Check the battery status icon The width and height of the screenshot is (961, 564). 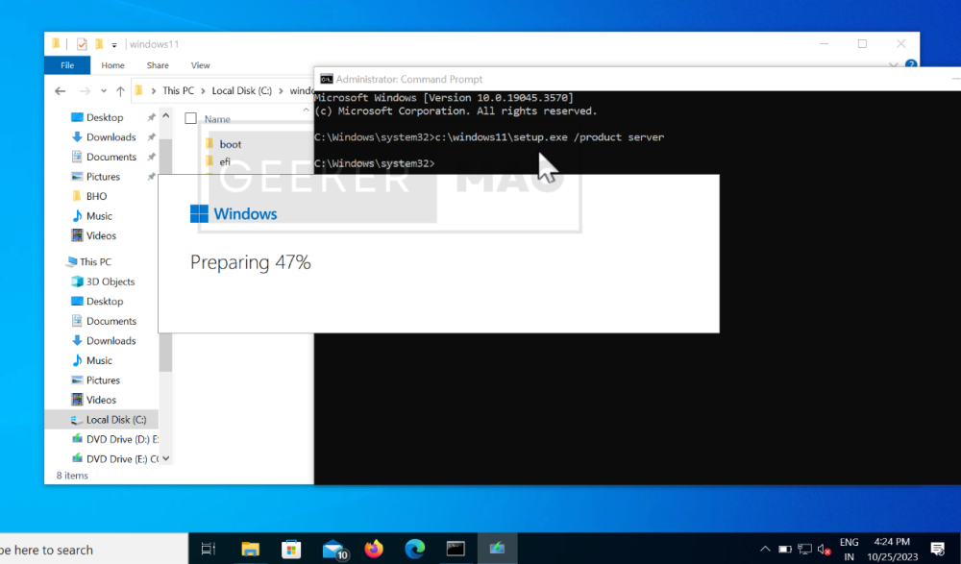click(x=784, y=550)
